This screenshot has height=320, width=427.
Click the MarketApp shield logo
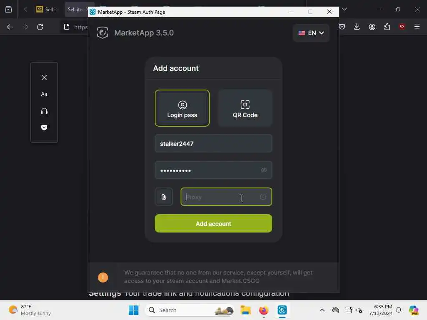pyautogui.click(x=103, y=32)
